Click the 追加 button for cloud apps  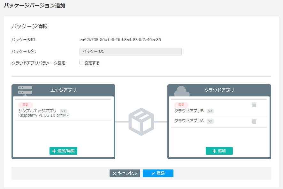click(219, 151)
